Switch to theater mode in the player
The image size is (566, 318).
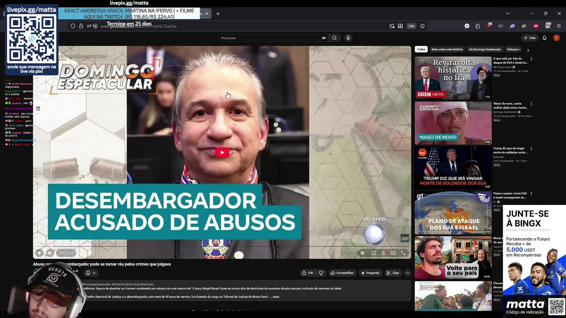(393, 253)
